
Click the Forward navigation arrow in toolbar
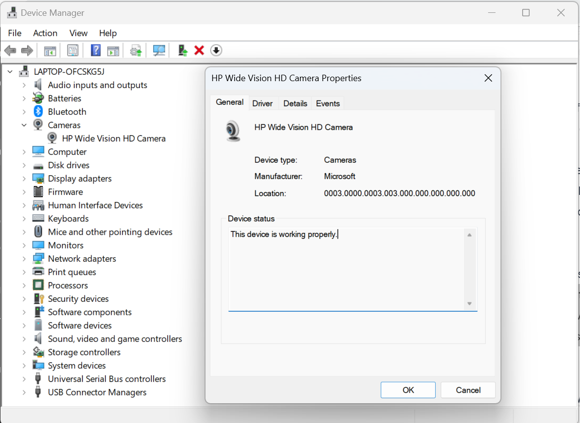[27, 50]
